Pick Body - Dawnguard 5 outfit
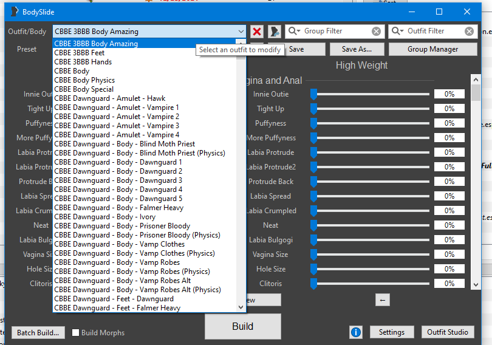492x345 pixels. 144,198
